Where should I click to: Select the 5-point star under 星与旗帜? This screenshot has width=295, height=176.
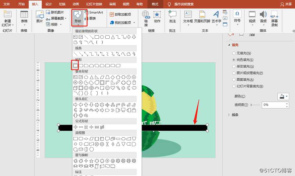[x=91, y=161]
